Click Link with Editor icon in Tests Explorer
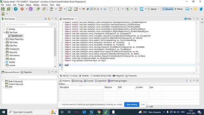This screenshot has width=204, height=115. pos(49,19)
